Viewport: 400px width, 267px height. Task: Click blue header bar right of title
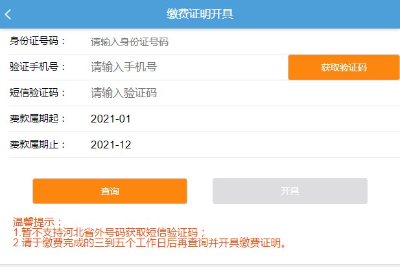coord(324,14)
